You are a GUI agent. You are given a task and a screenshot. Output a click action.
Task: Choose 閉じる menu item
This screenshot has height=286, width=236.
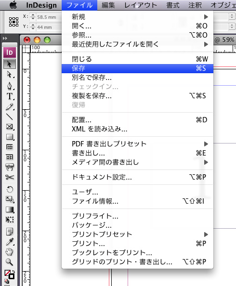(137, 59)
